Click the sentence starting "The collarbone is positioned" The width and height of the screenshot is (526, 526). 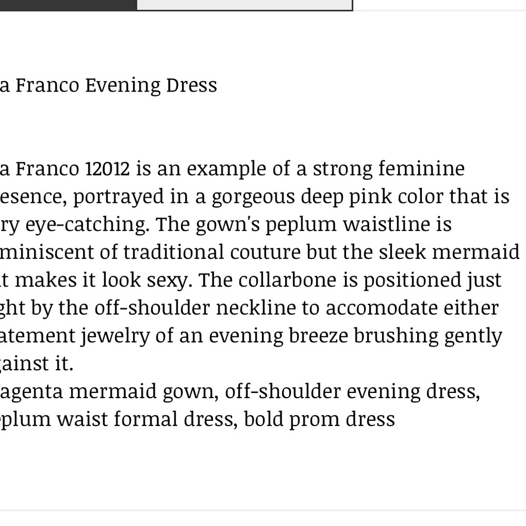pyautogui.click(x=350, y=280)
